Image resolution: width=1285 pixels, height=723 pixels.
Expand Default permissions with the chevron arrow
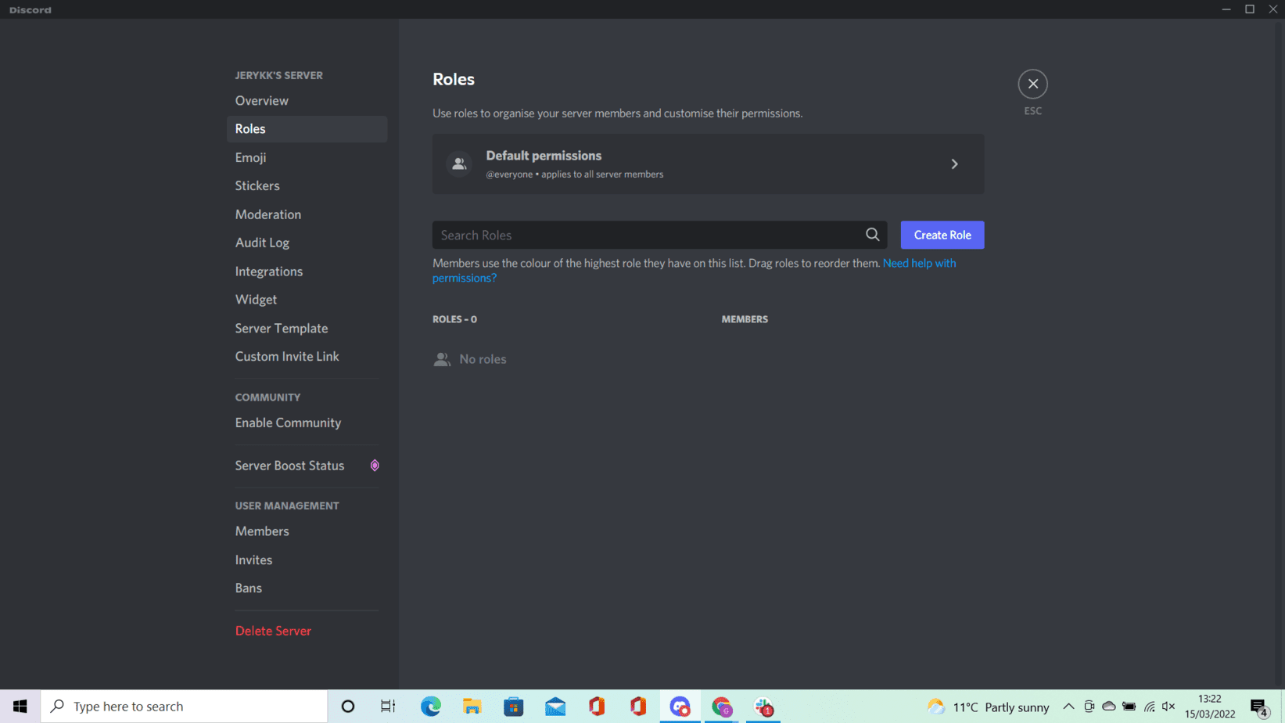[x=954, y=164]
